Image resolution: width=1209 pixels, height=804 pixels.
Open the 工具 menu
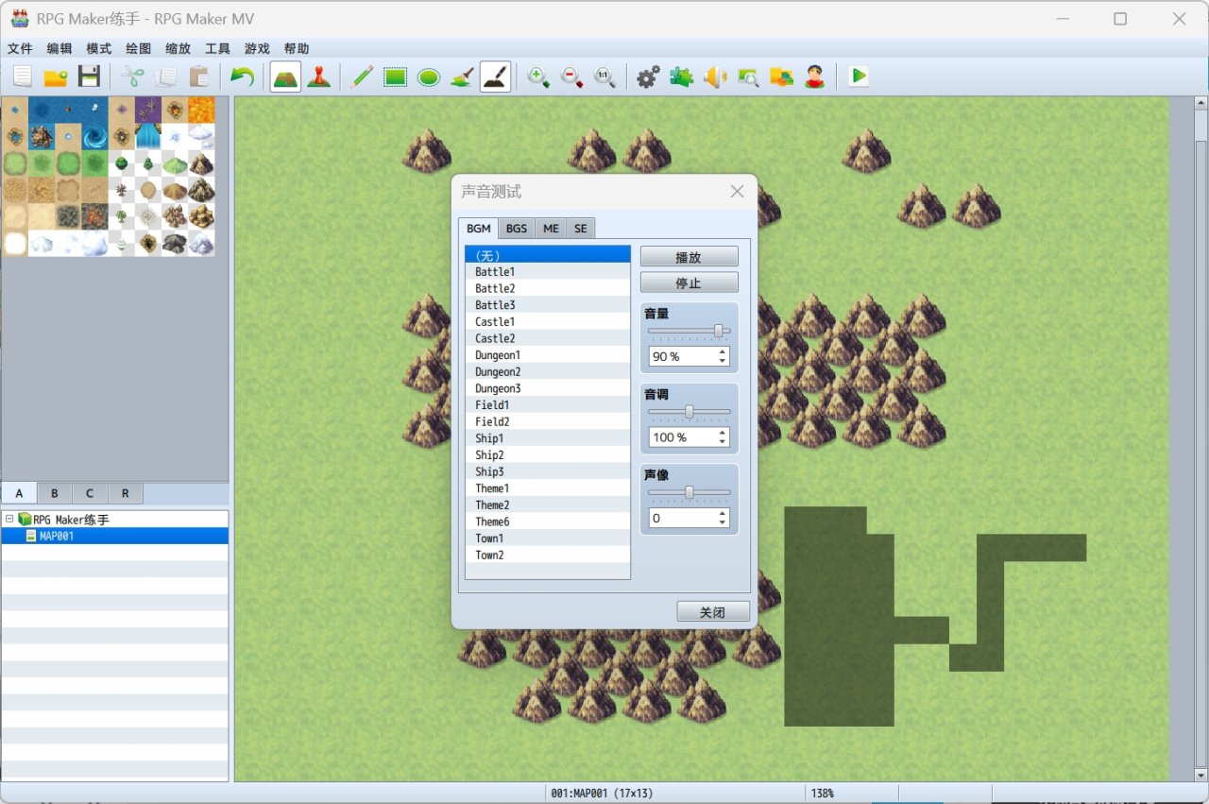[x=217, y=48]
